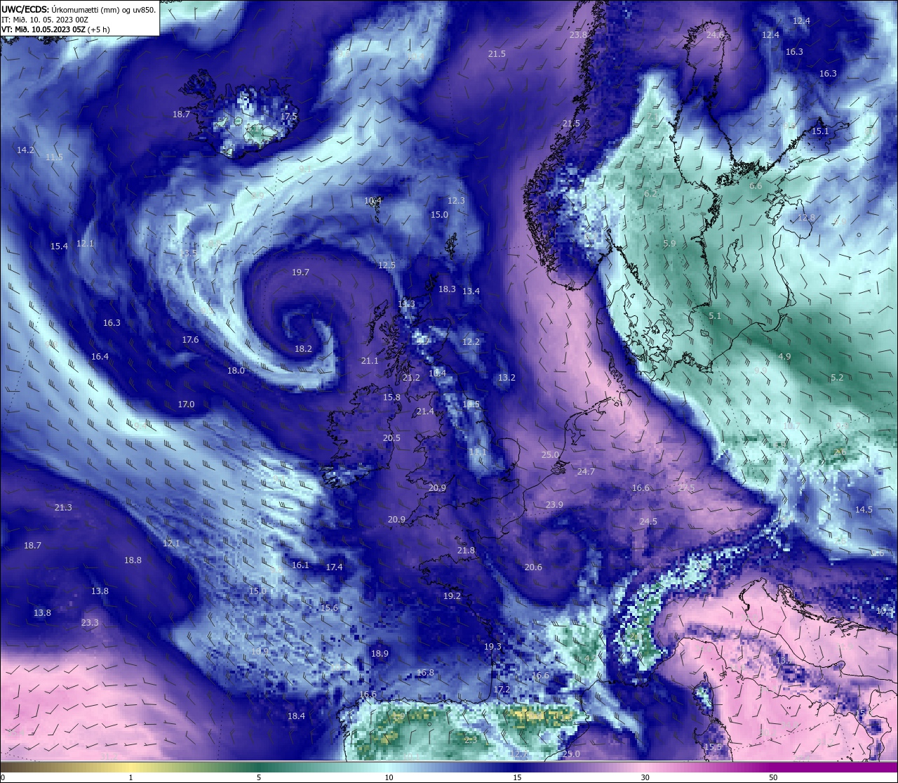Click the 10 tick label on the color scale
Viewport: 898px width, 783px height.
[389, 777]
